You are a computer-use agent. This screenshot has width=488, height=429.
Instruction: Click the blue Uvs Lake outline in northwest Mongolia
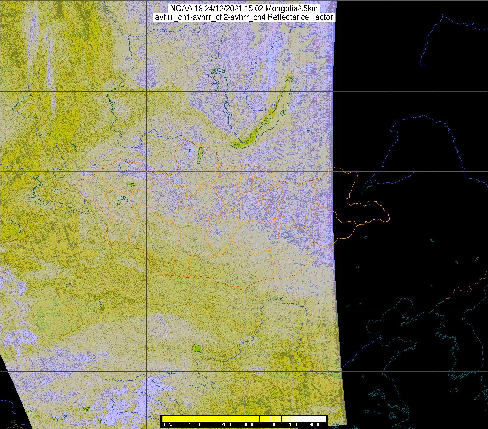click(124, 167)
